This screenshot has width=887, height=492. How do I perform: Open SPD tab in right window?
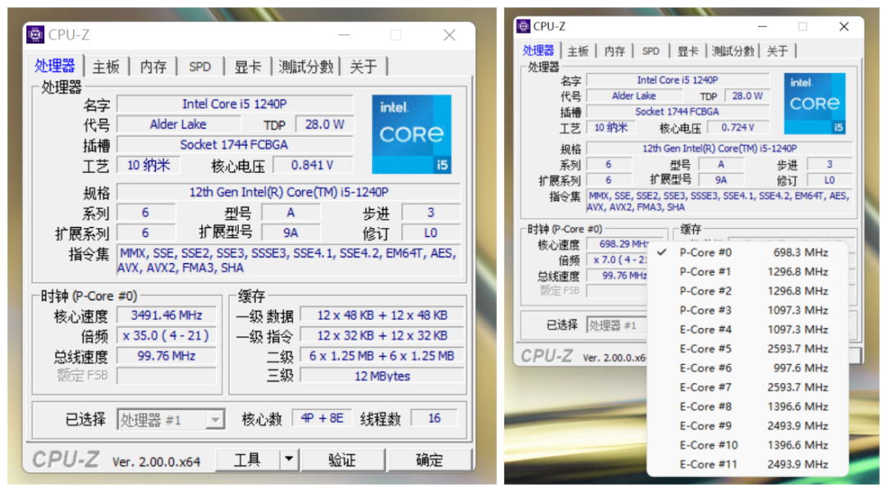[650, 51]
